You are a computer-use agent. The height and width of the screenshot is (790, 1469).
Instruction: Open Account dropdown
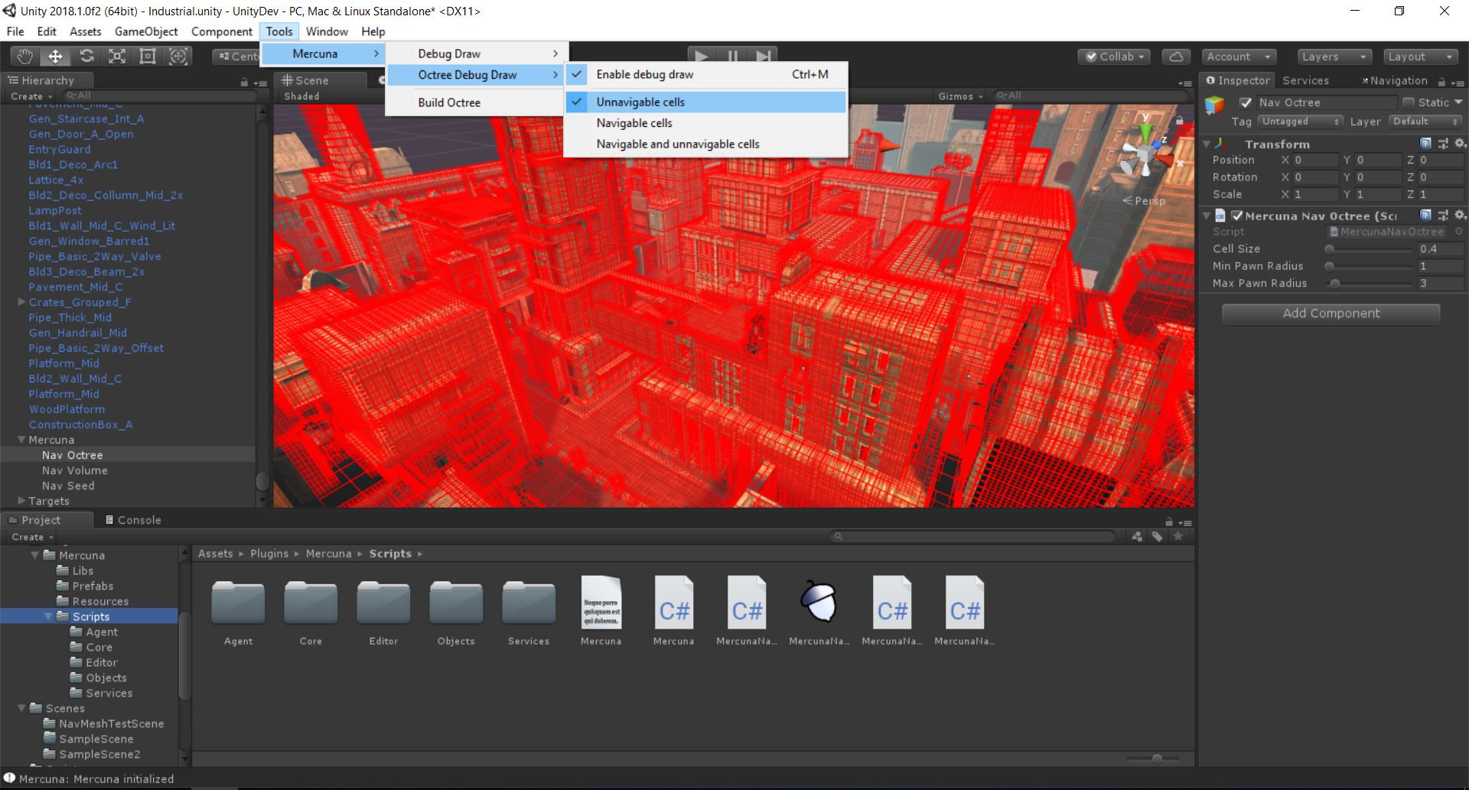(x=1239, y=57)
